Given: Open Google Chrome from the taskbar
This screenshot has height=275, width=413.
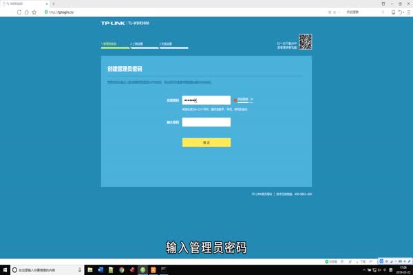Looking at the screenshot, I should tap(121, 270).
